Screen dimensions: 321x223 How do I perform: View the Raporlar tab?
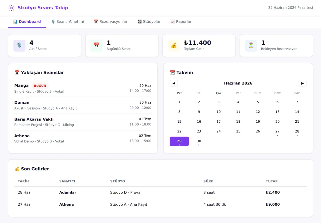(181, 22)
